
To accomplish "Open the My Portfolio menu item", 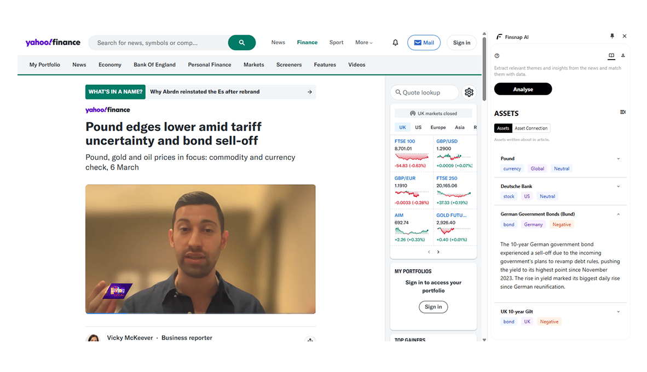I will [x=44, y=65].
